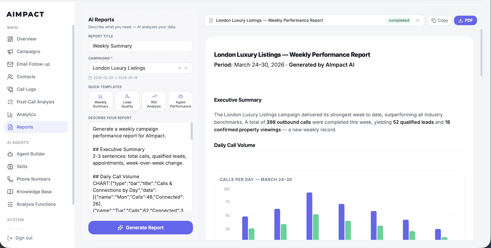
Task: Open the Campaigns page
Action: (x=36, y=52)
